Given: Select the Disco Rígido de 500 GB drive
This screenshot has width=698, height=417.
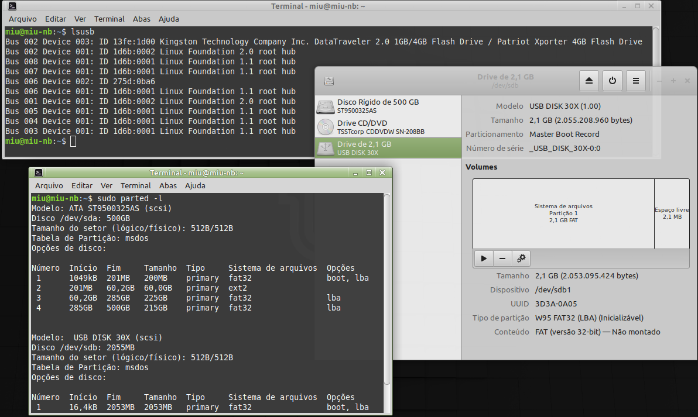Looking at the screenshot, I should 388,106.
